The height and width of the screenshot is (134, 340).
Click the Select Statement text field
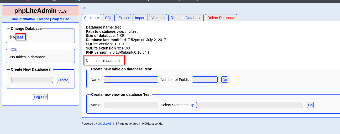click(x=249, y=105)
